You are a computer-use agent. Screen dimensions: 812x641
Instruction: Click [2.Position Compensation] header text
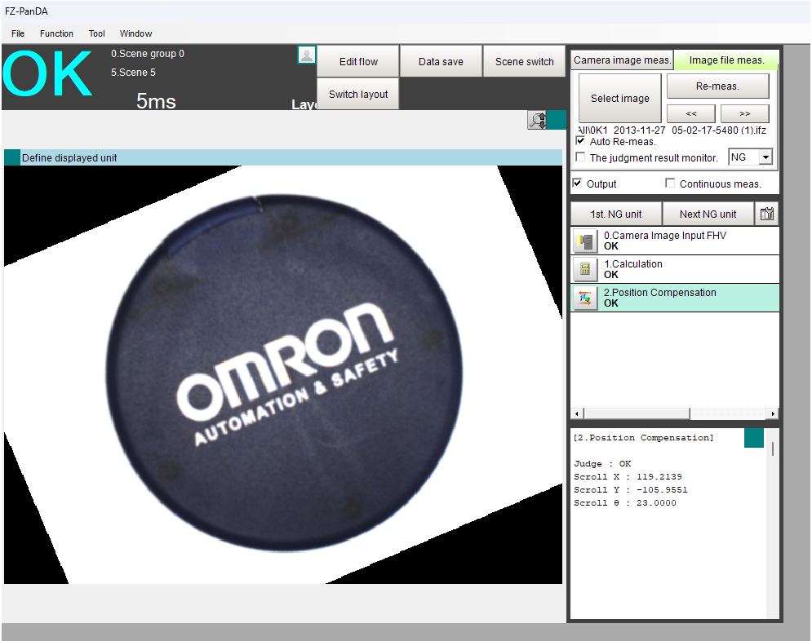tap(643, 438)
